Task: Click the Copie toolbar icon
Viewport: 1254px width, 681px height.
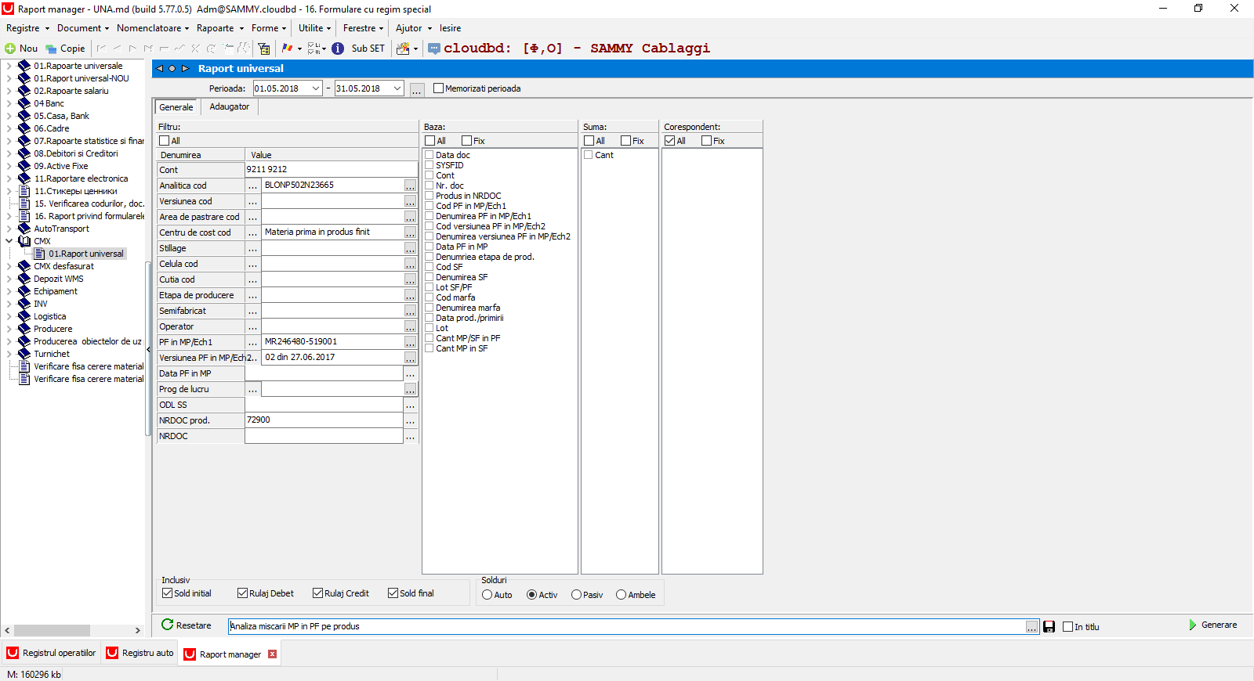Action: point(51,49)
